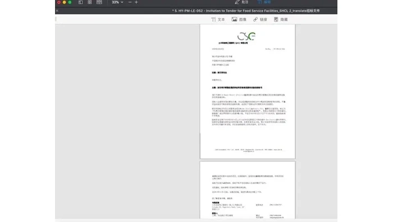Select the 图像 image tool
The width and height of the screenshot is (393, 222).
[239, 20]
